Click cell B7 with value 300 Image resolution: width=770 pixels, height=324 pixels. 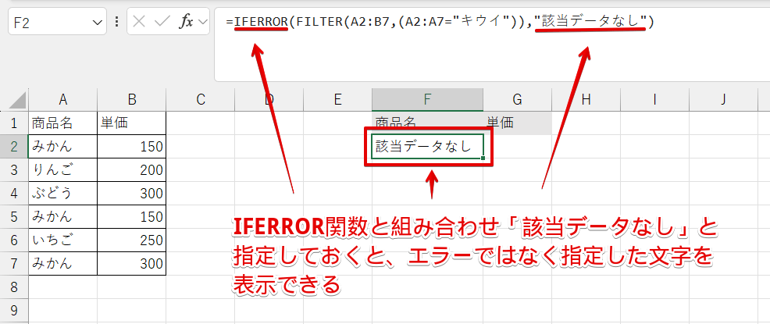coord(132,264)
